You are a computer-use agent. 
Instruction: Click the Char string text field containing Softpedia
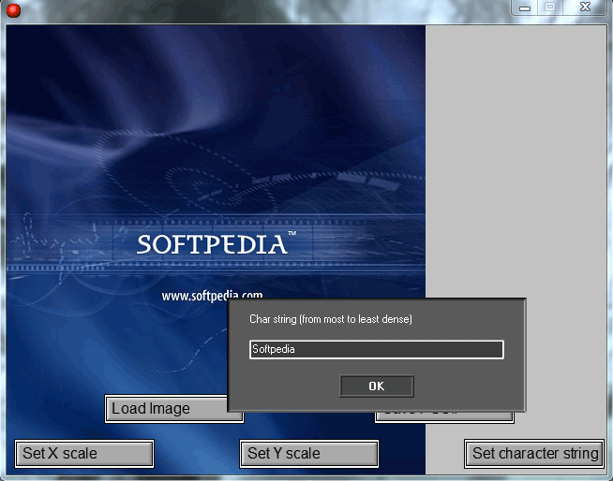pos(377,349)
